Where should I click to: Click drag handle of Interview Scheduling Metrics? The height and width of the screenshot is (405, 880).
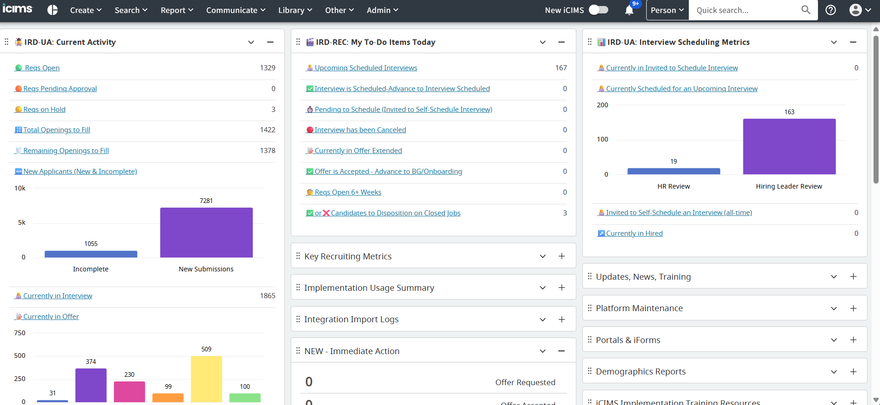[x=590, y=42]
